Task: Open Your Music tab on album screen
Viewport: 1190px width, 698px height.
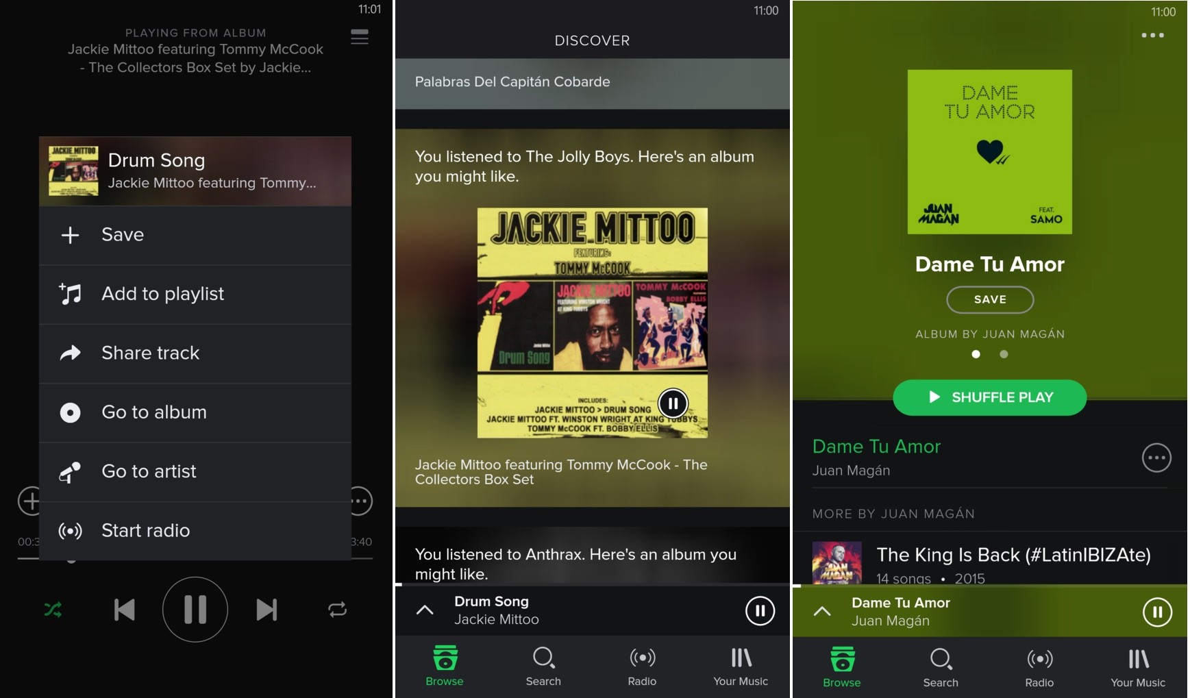Action: 1138,668
